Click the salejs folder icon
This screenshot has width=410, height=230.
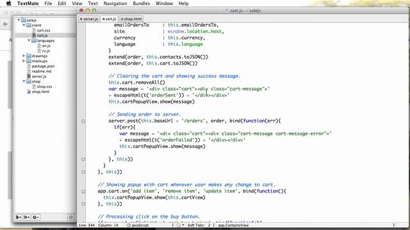point(24,20)
